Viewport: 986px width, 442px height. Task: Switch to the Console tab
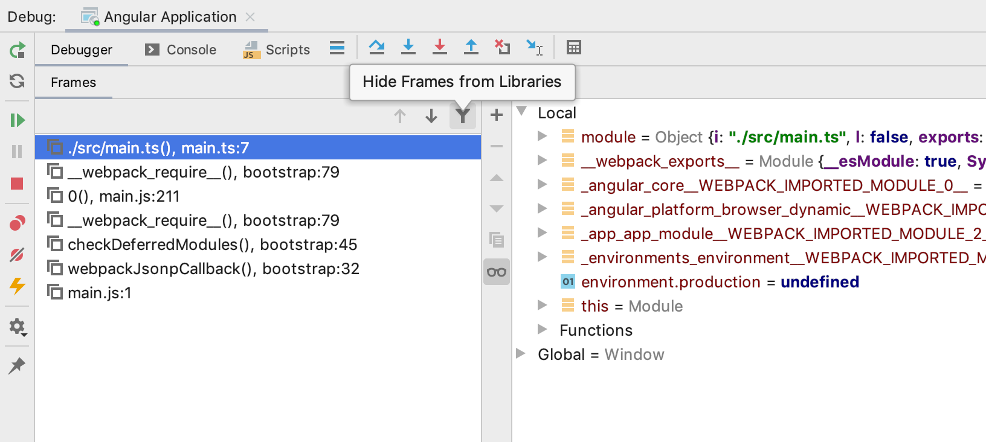181,50
